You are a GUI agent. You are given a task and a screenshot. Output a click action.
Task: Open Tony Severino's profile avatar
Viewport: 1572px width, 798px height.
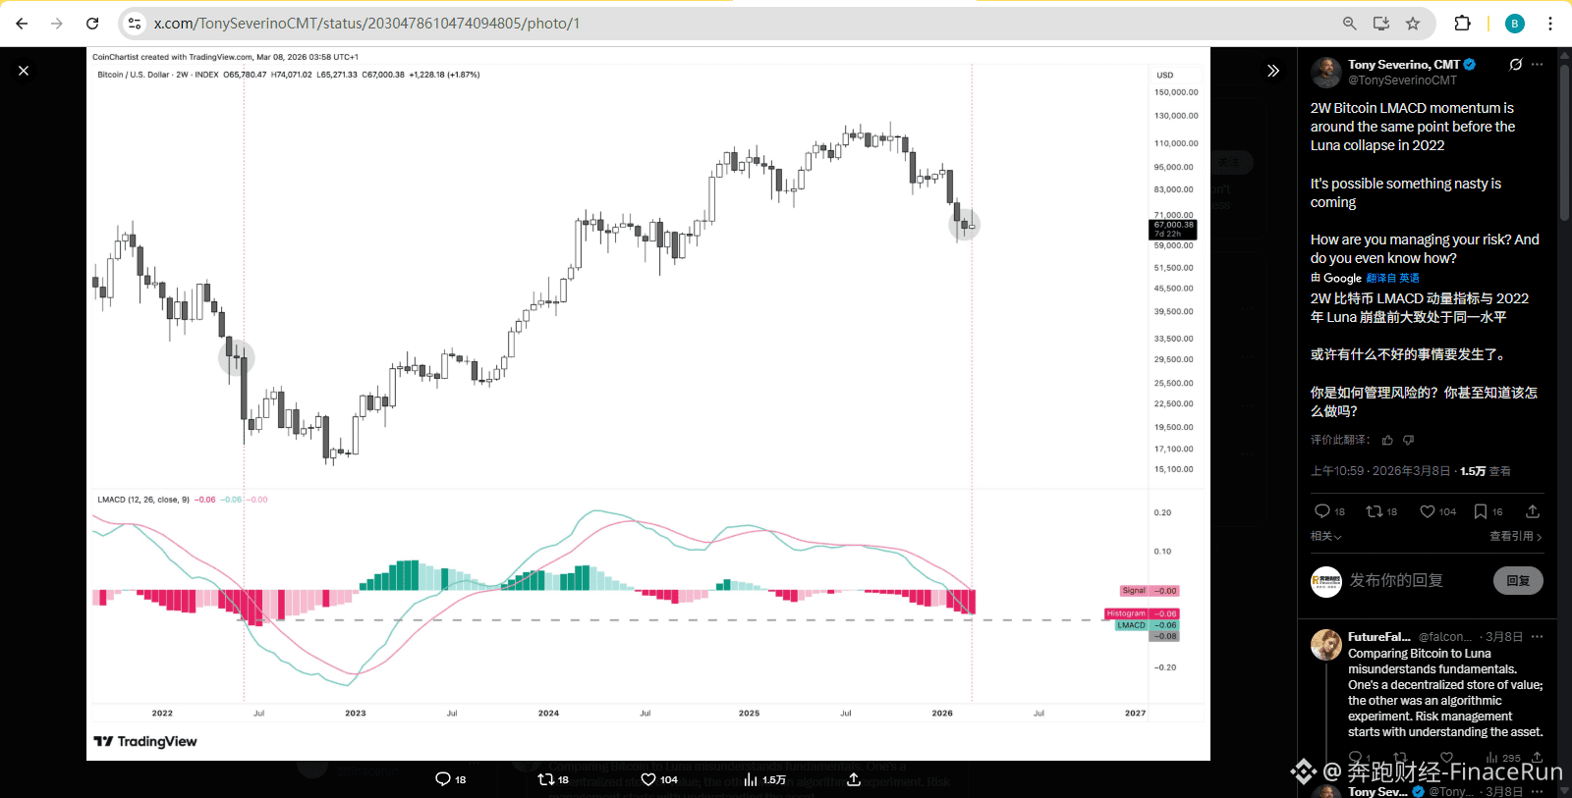[x=1326, y=73]
